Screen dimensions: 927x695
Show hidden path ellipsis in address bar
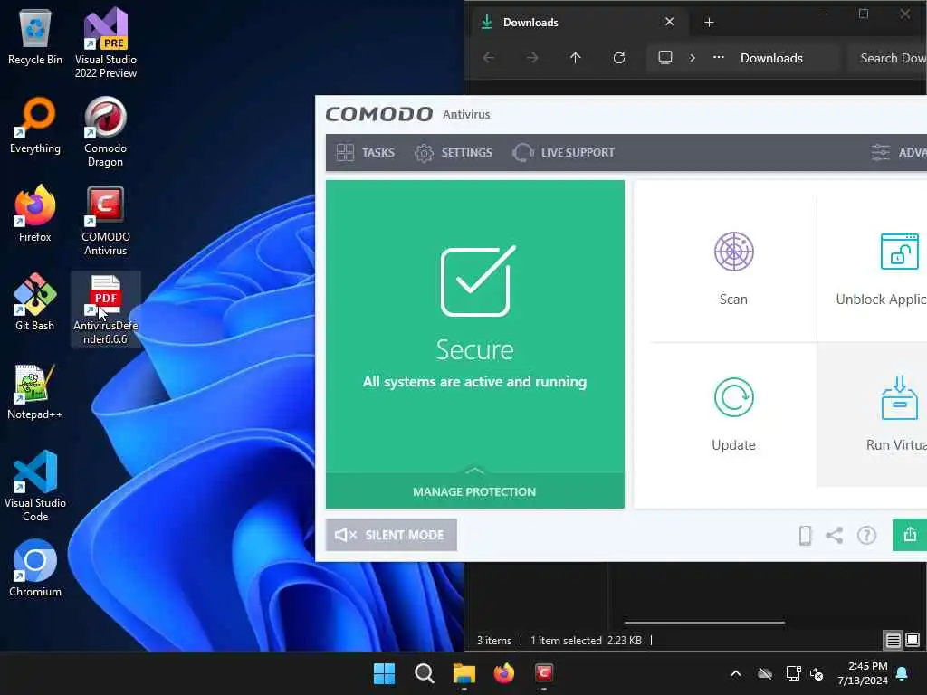[718, 58]
